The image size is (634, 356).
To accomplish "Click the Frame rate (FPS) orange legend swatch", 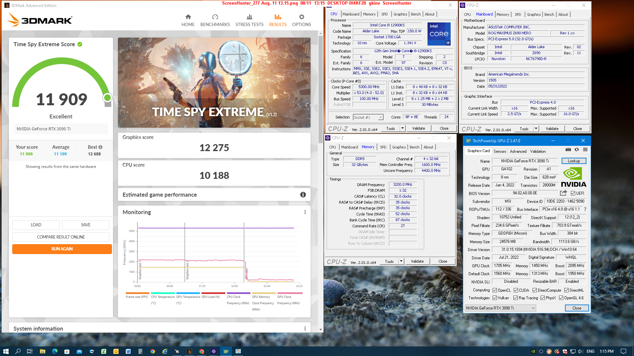I will [137, 293].
